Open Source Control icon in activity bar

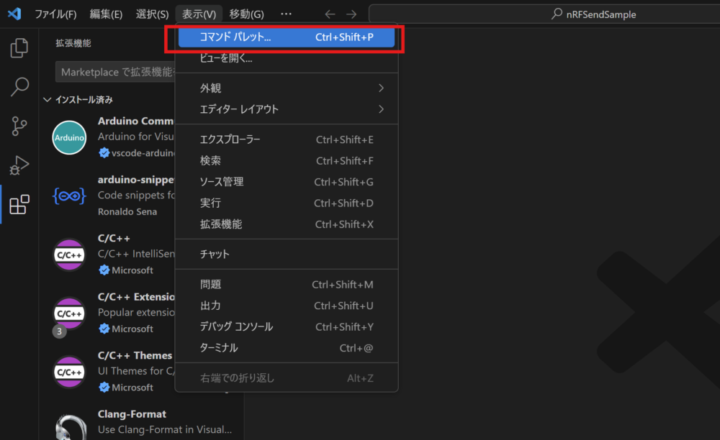[x=19, y=127]
